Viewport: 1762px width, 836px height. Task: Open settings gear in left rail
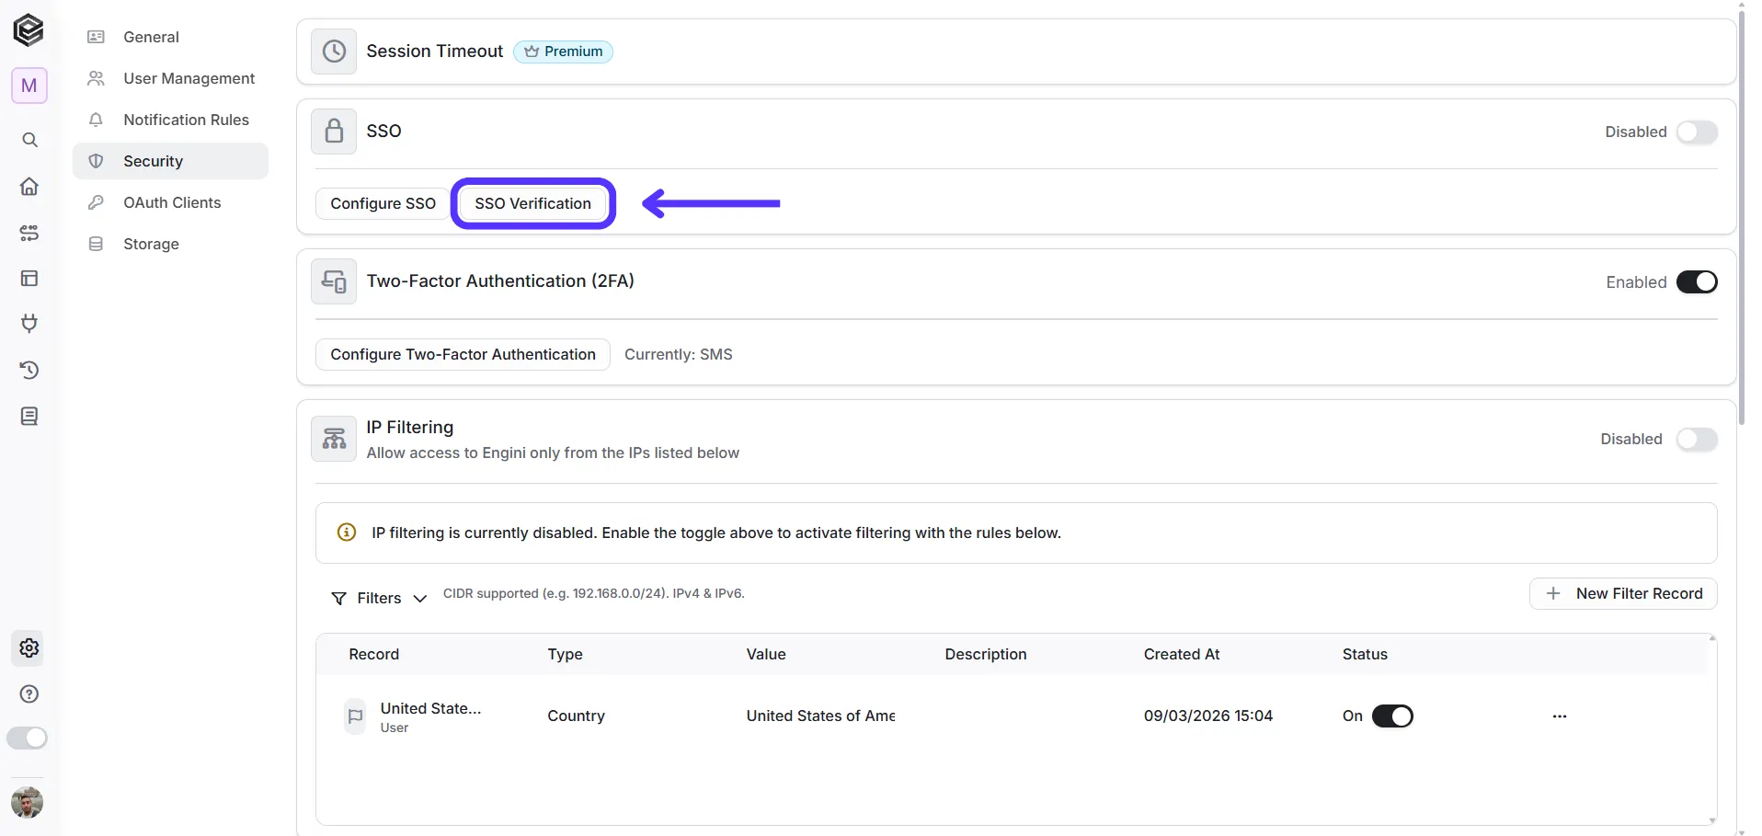pyautogui.click(x=29, y=648)
